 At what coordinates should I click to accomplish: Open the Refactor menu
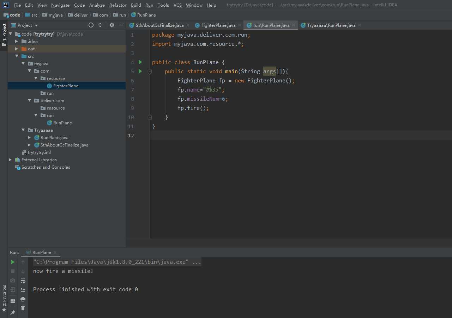coord(118,5)
